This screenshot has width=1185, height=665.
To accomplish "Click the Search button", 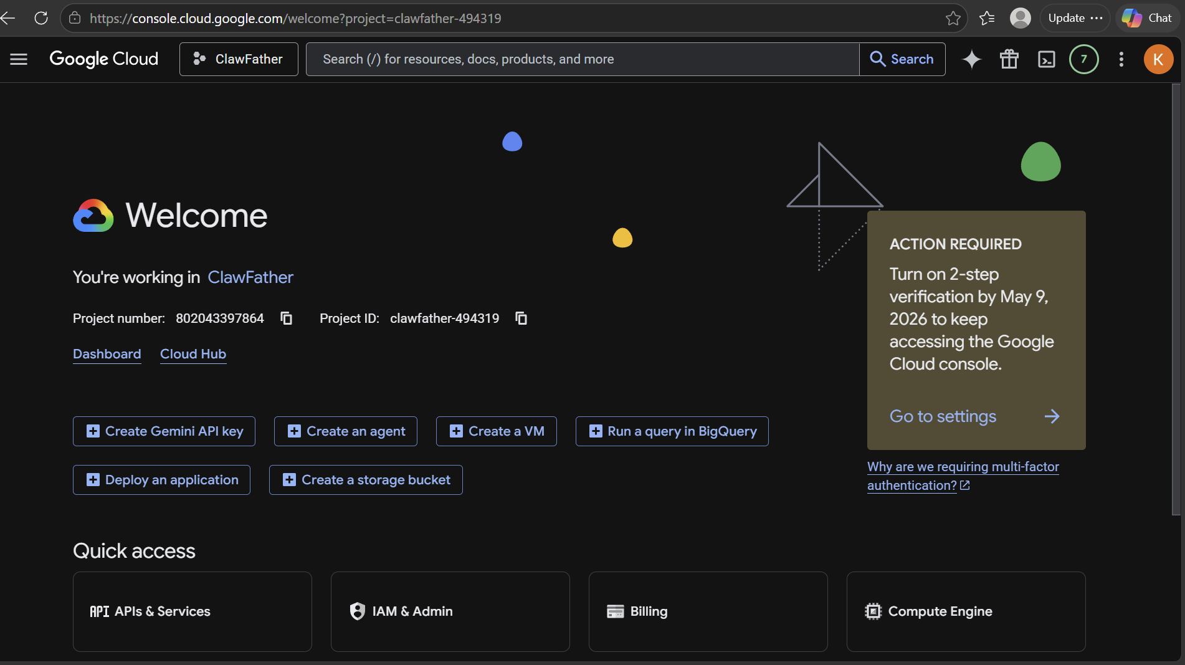I will pyautogui.click(x=902, y=59).
